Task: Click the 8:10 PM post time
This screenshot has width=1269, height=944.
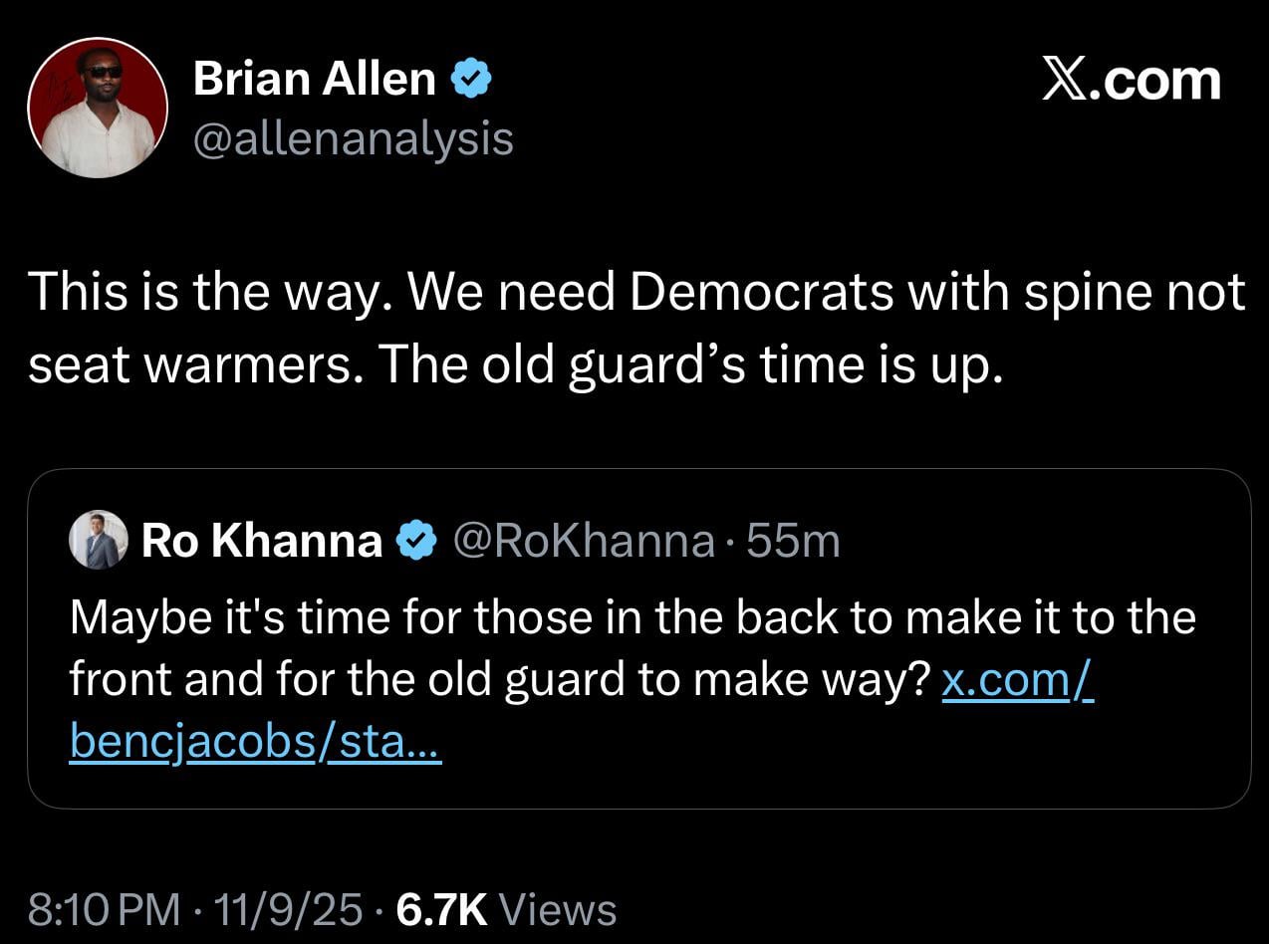Action: point(105,909)
